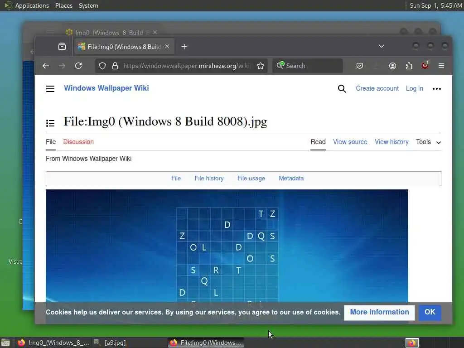464x348 pixels.
Task: Click the padlock site security icon
Action: (x=115, y=66)
